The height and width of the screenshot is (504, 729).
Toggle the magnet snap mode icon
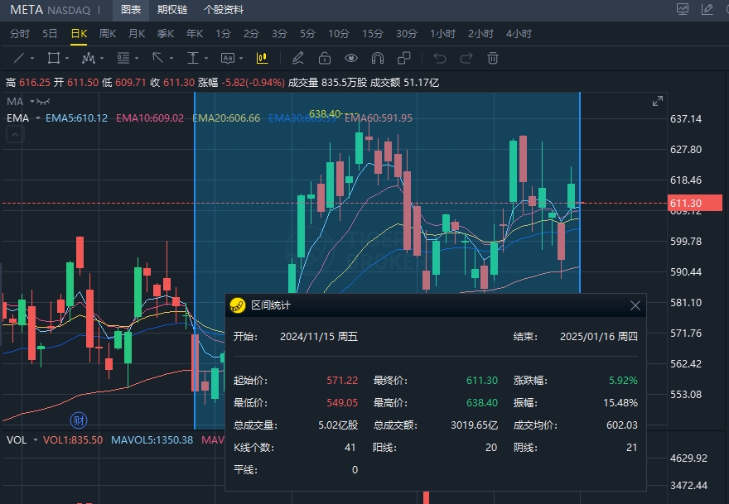pos(378,58)
